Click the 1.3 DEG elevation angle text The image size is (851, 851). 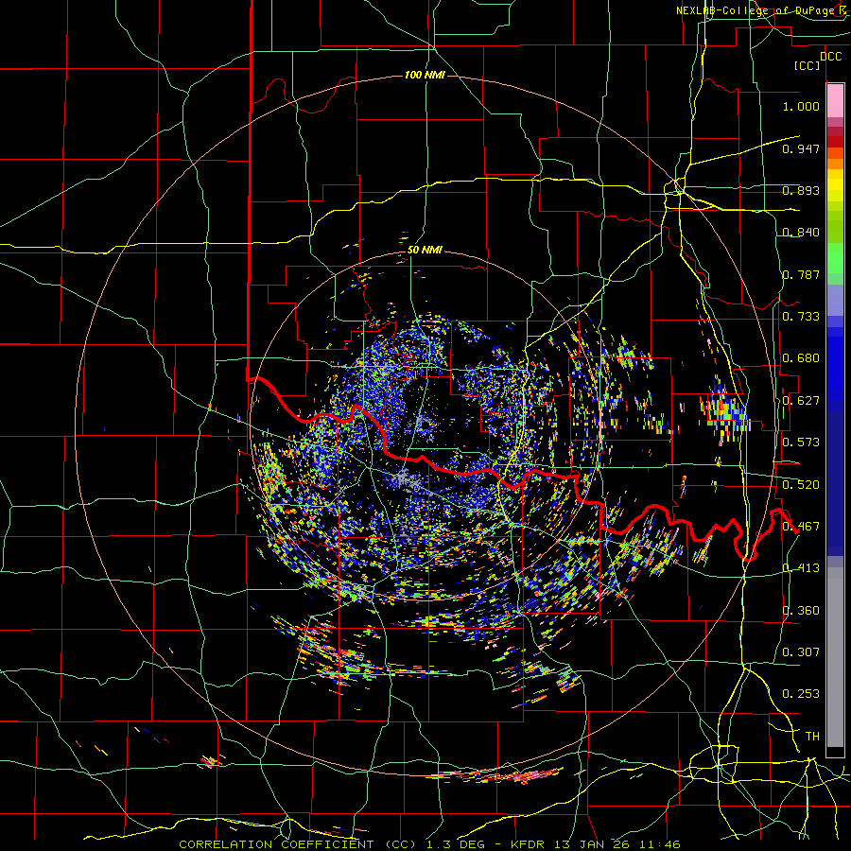pyautogui.click(x=455, y=844)
